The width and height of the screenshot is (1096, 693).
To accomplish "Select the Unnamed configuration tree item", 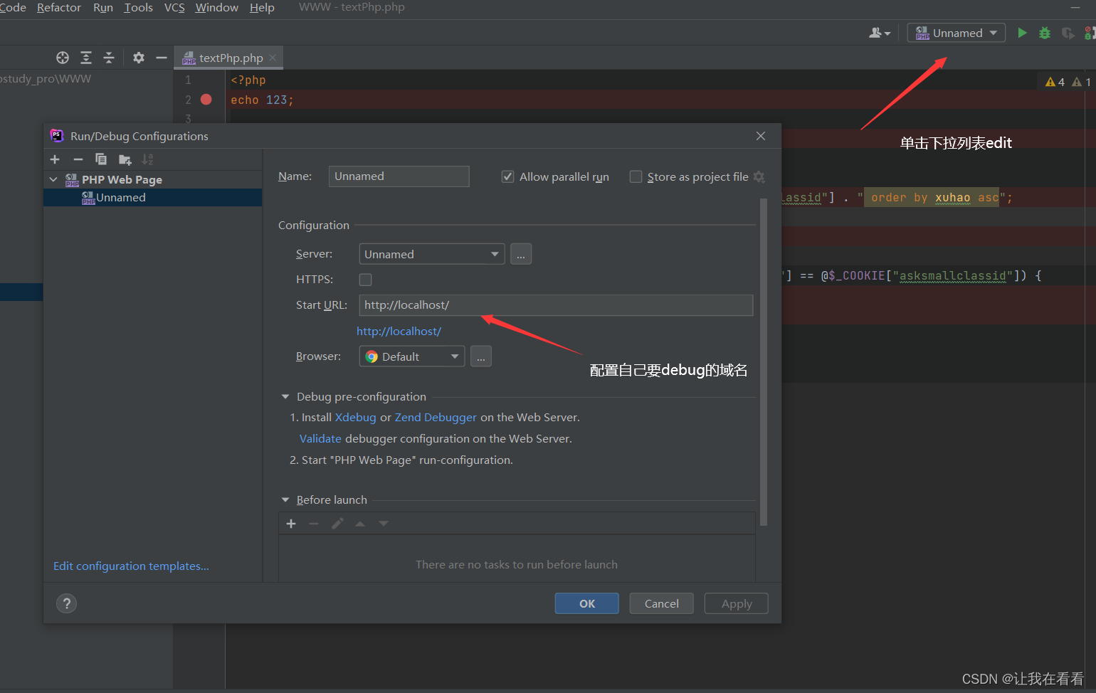I will pyautogui.click(x=153, y=198).
